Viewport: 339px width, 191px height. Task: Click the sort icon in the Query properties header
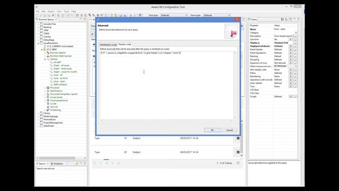pos(282,20)
